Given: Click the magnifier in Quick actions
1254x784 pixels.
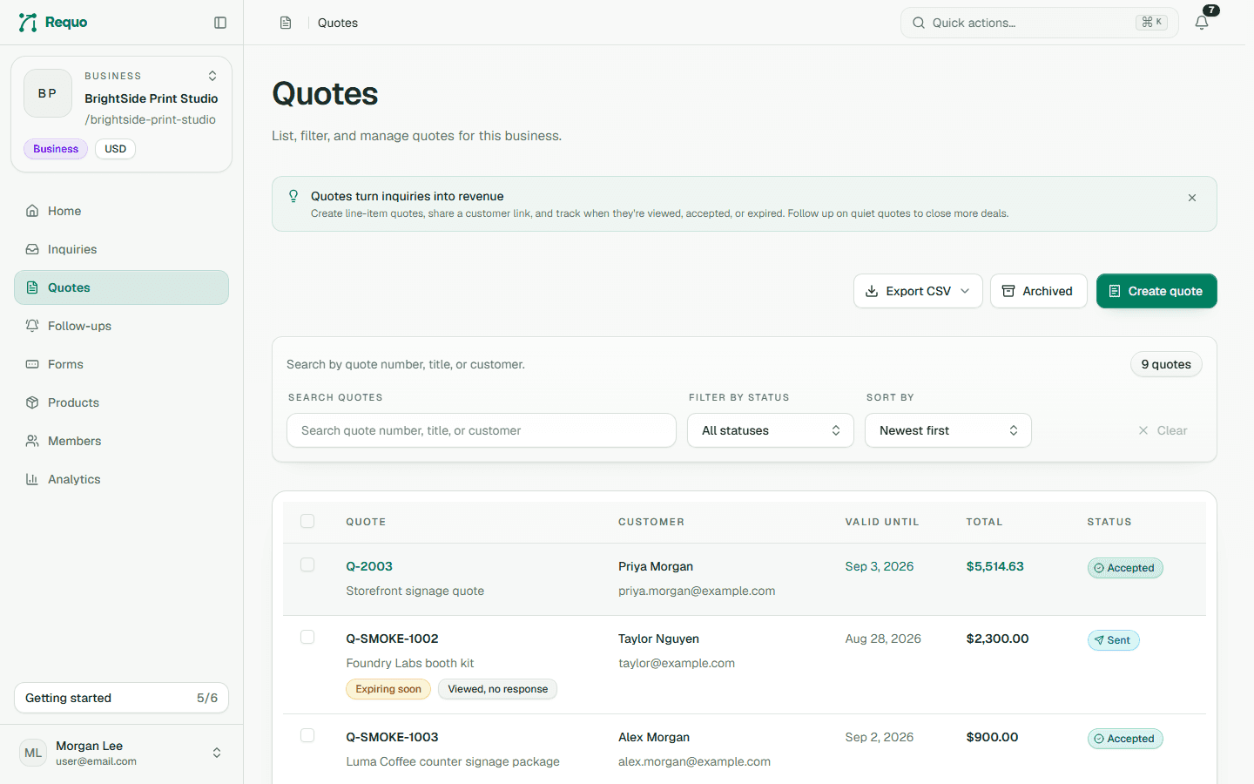Looking at the screenshot, I should tap(919, 23).
